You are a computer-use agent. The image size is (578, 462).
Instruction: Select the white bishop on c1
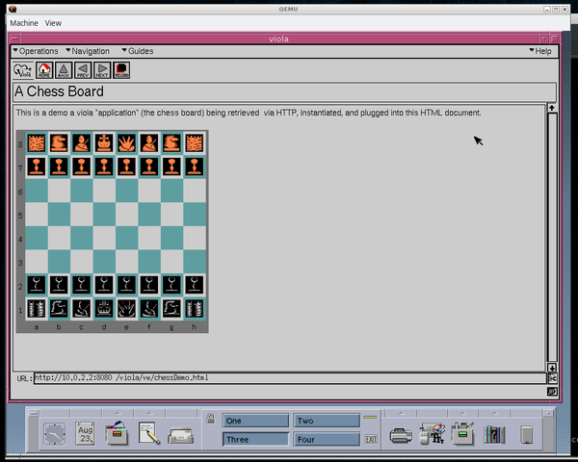coord(82,308)
